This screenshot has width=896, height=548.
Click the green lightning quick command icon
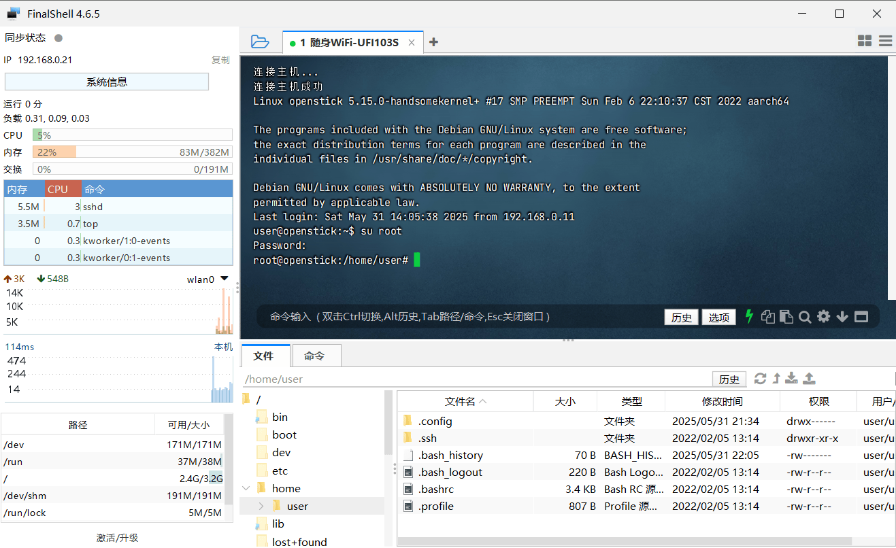(x=750, y=317)
